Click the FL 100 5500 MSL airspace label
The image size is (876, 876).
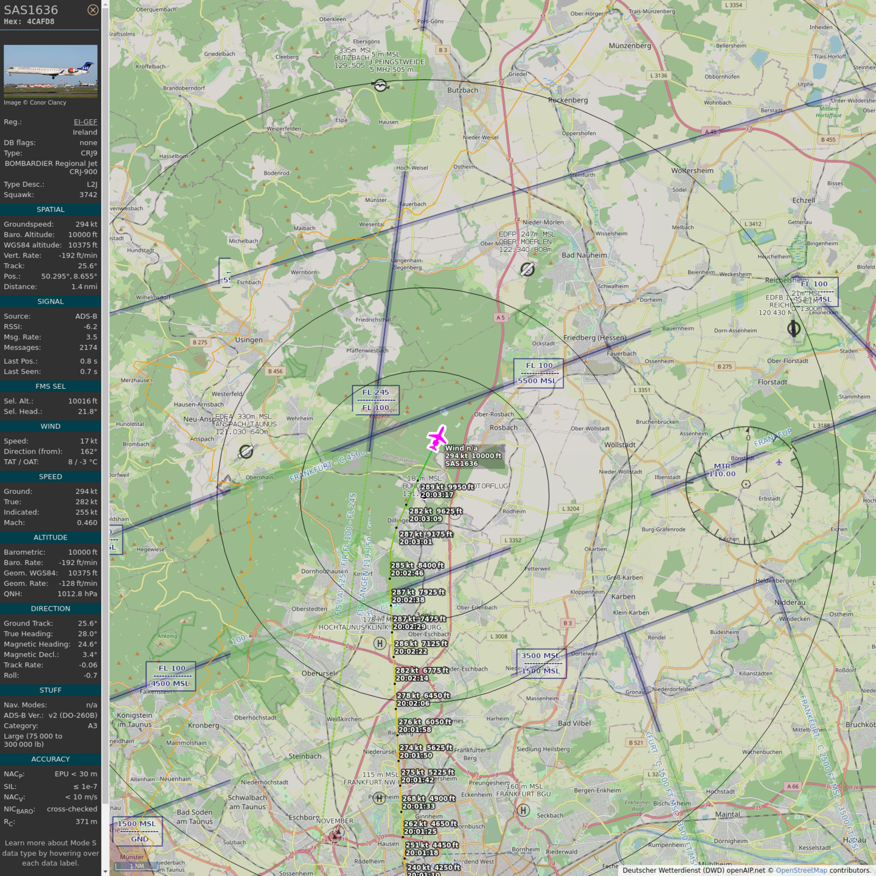(x=538, y=374)
